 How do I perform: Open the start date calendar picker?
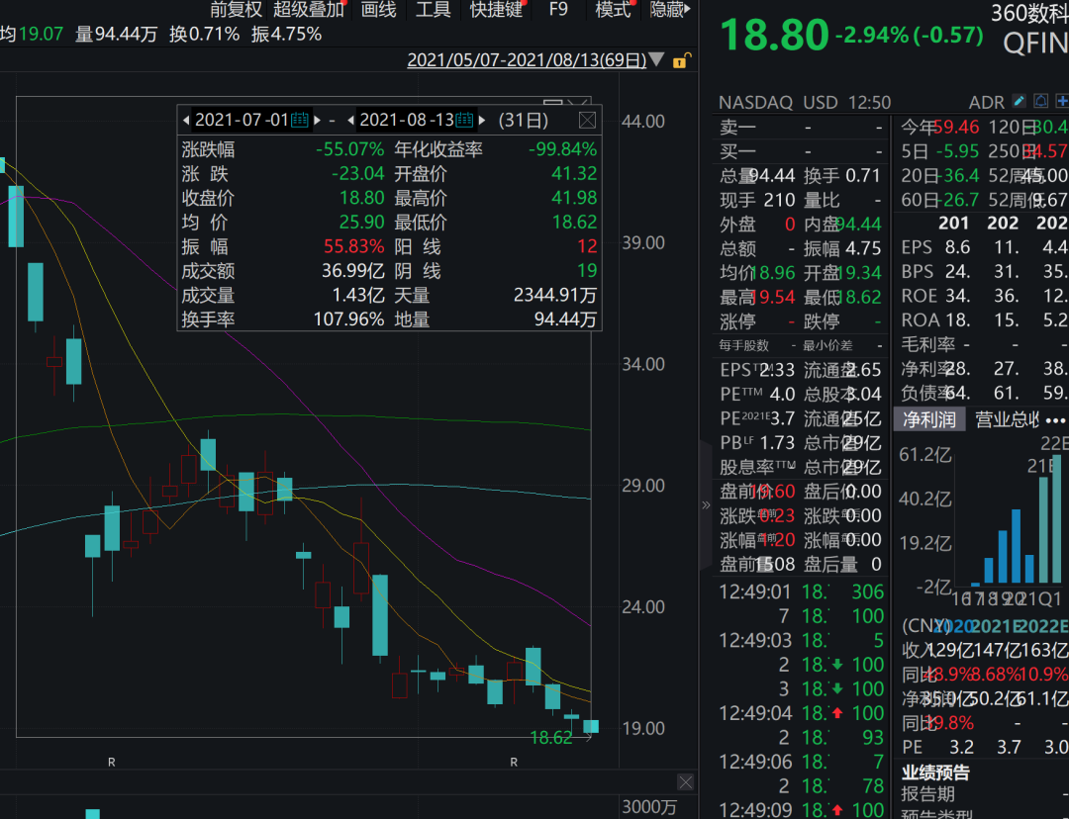click(x=300, y=120)
